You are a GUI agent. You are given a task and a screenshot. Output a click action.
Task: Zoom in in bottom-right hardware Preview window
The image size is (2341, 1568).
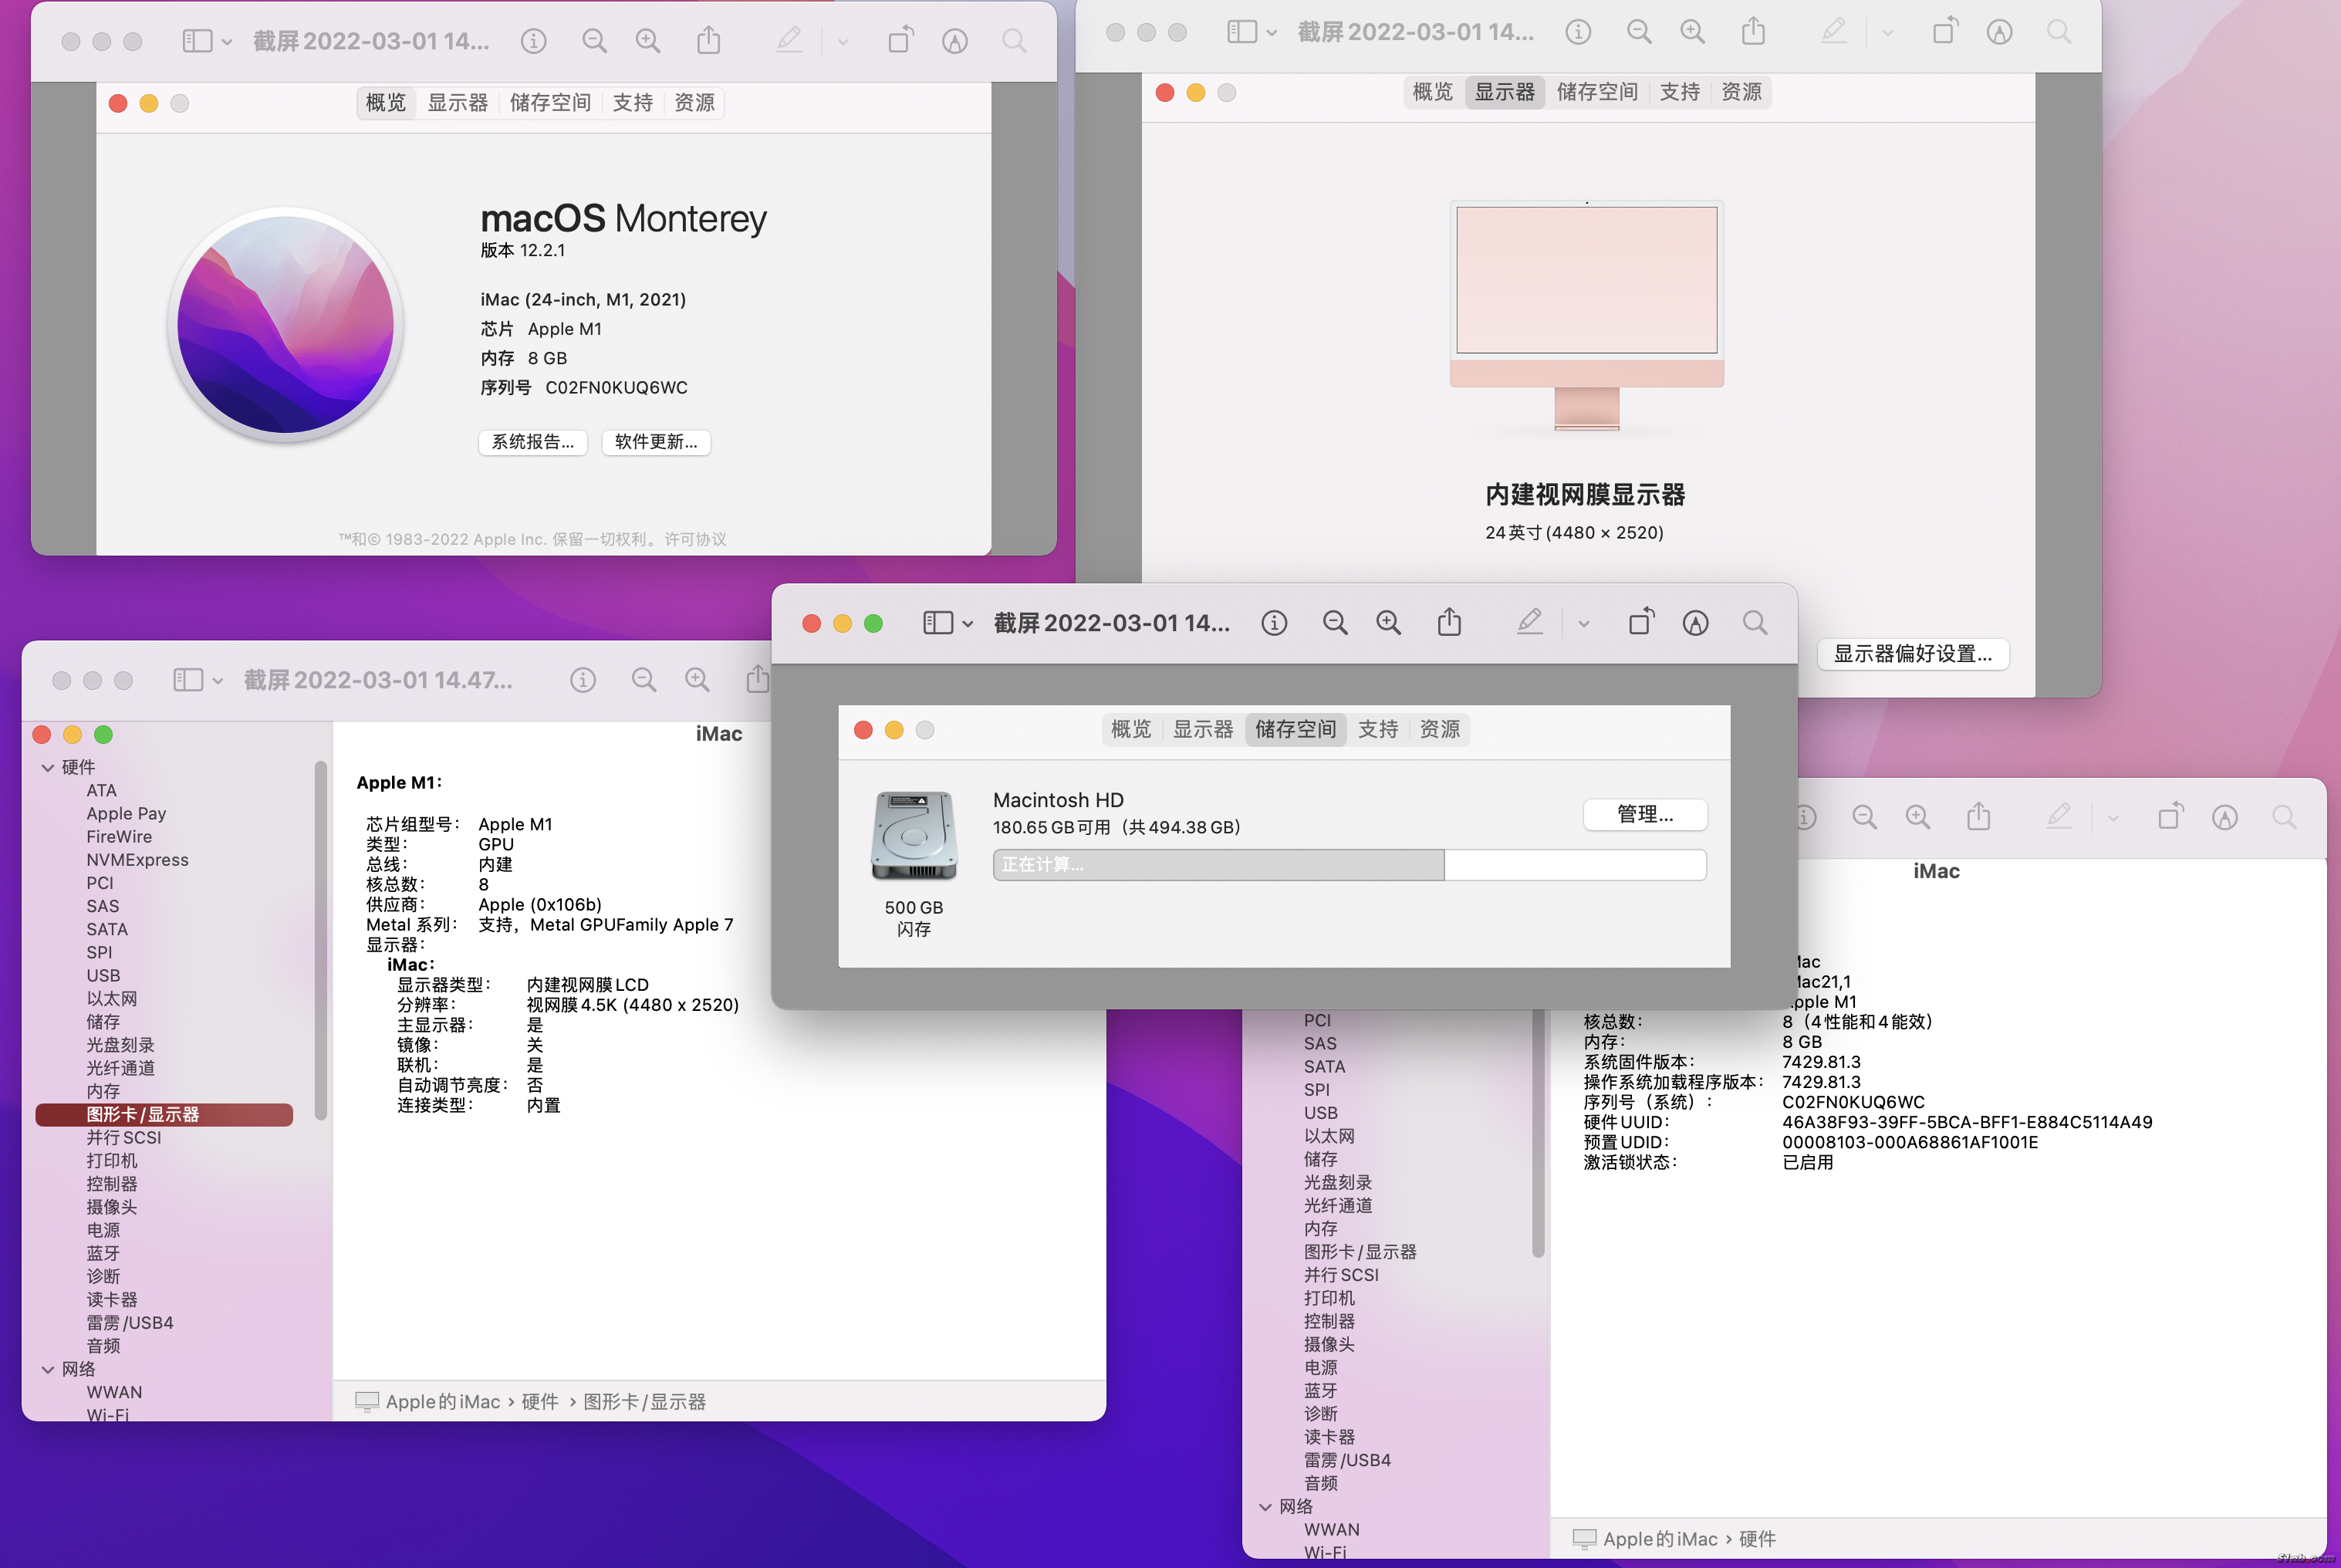(1917, 817)
